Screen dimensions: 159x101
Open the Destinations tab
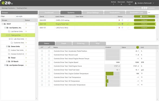click(x=115, y=13)
